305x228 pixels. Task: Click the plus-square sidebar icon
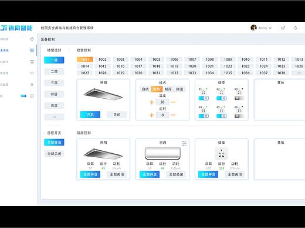click(x=32, y=96)
